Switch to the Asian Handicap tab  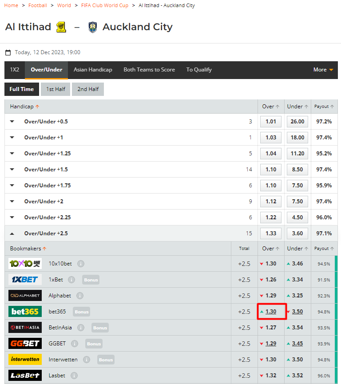tap(93, 70)
